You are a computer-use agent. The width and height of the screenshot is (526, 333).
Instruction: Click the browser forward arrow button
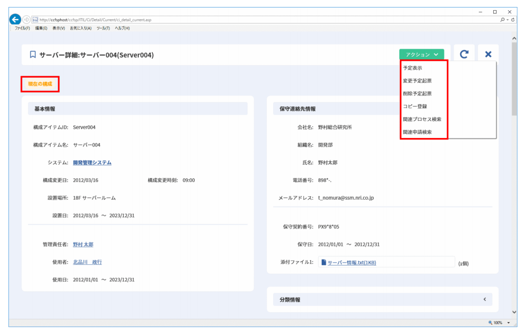pyautogui.click(x=27, y=20)
